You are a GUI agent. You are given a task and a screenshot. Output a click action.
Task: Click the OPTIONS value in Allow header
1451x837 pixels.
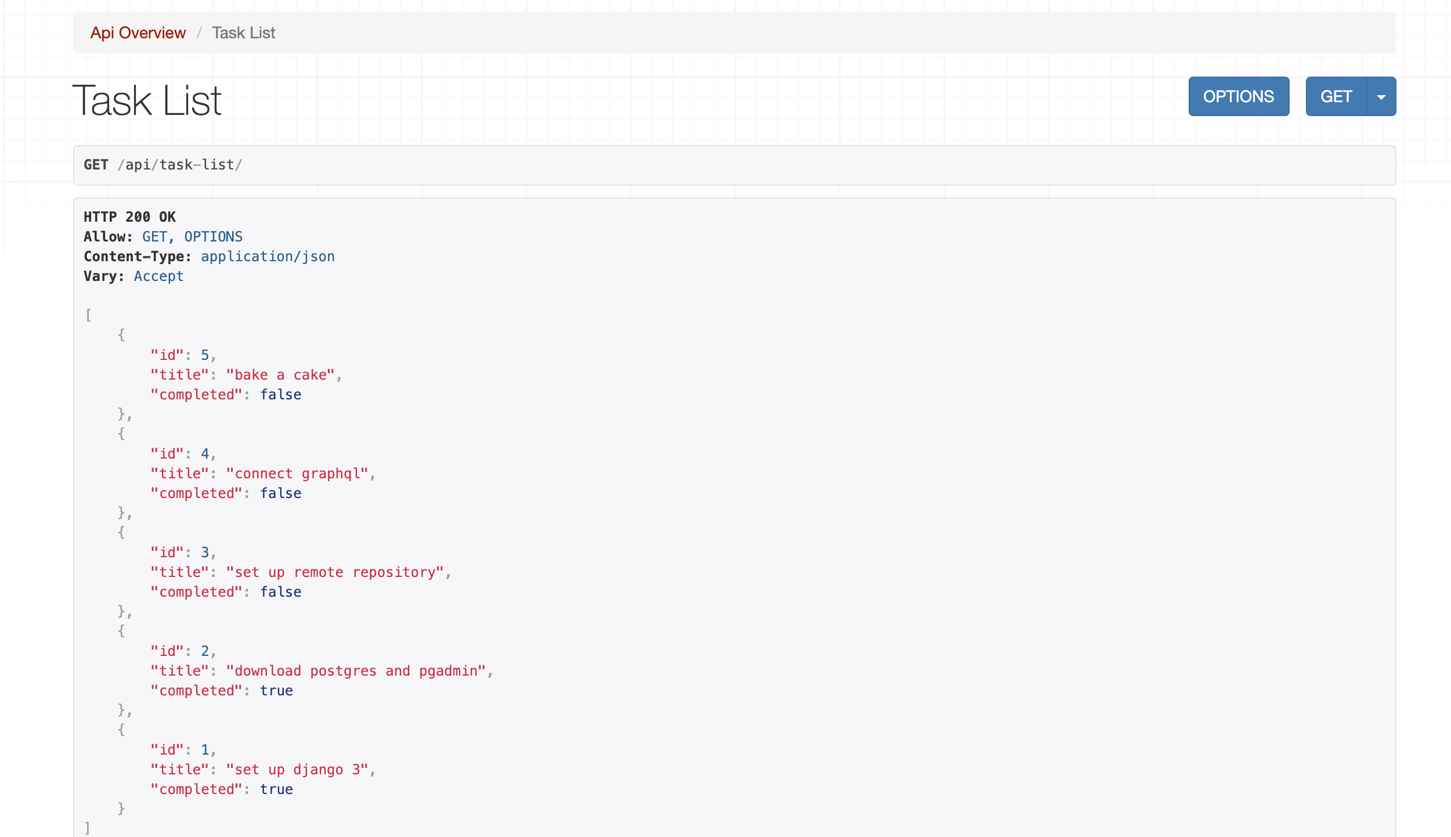pyautogui.click(x=213, y=237)
